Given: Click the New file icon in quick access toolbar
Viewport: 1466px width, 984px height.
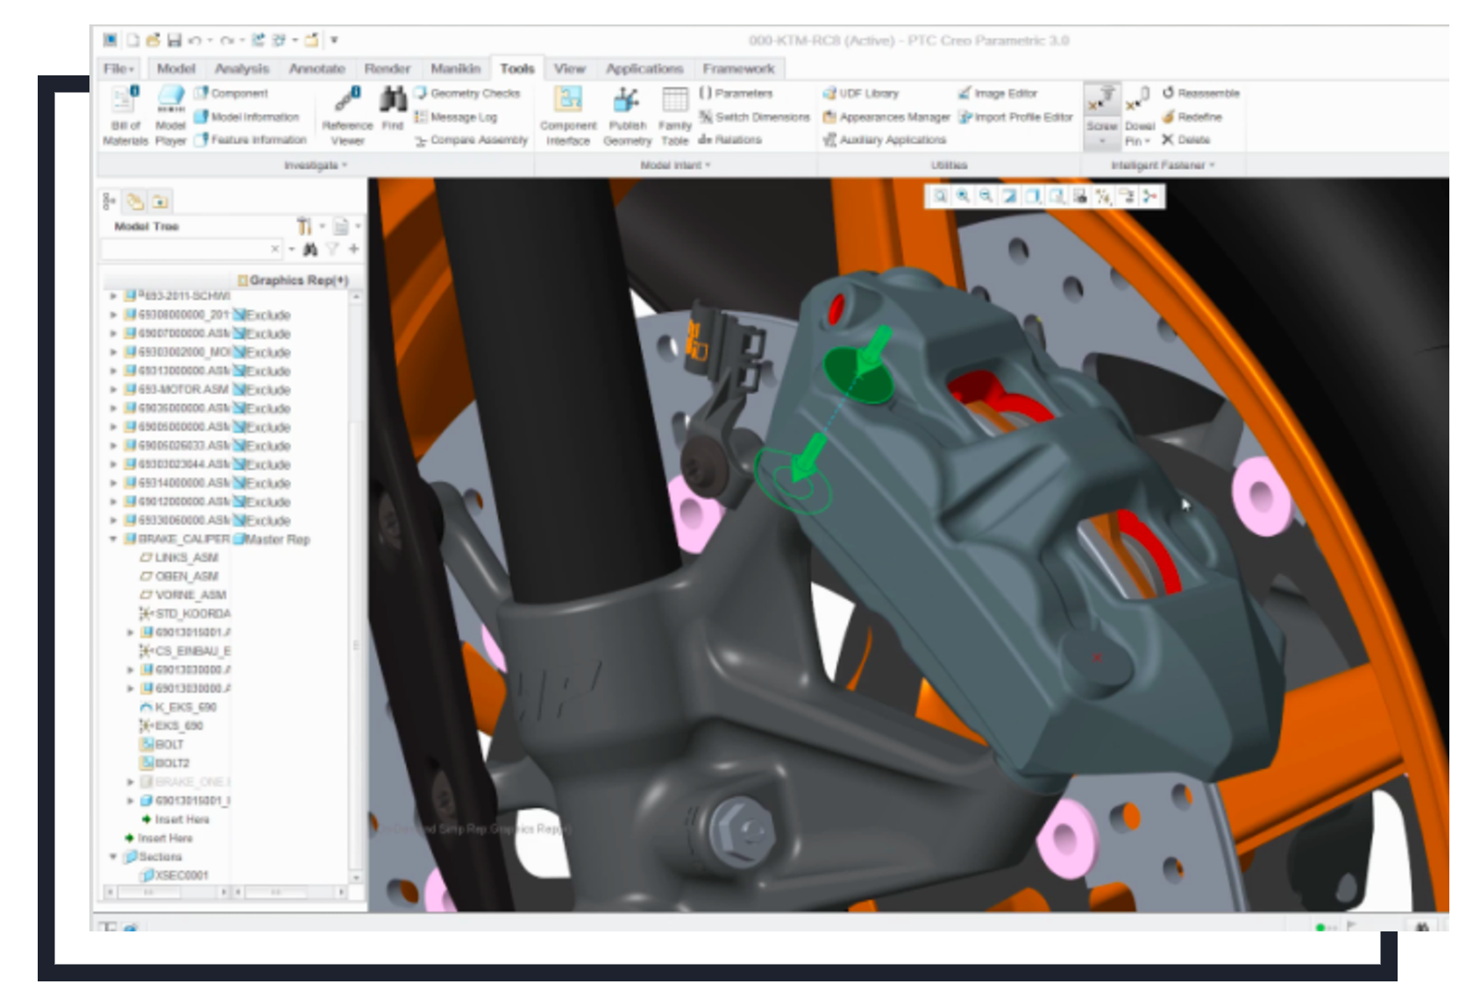Looking at the screenshot, I should pos(132,40).
